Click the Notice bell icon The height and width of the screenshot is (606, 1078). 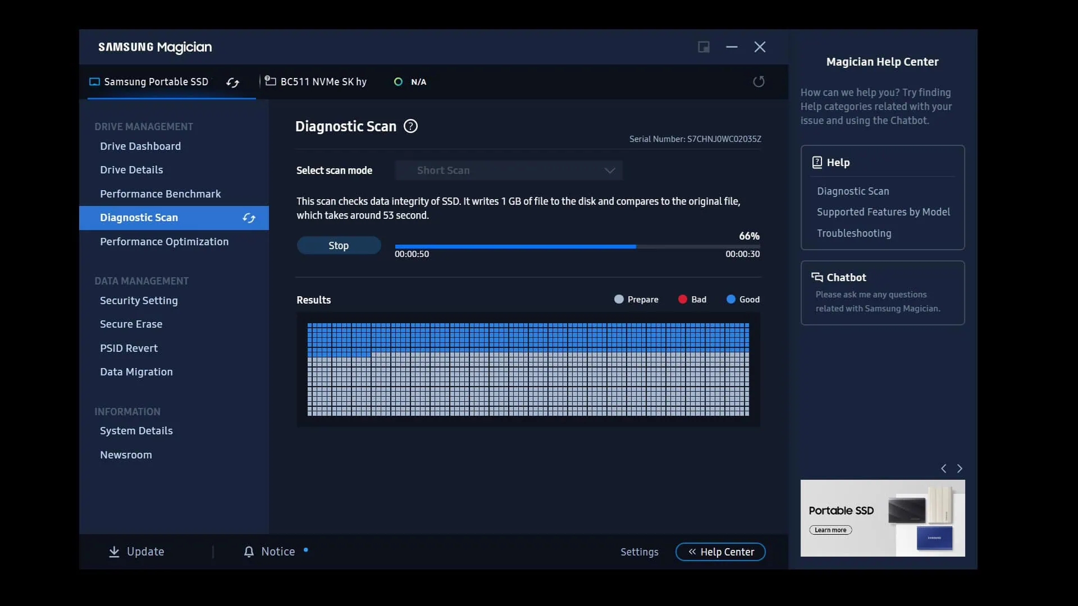pyautogui.click(x=249, y=552)
